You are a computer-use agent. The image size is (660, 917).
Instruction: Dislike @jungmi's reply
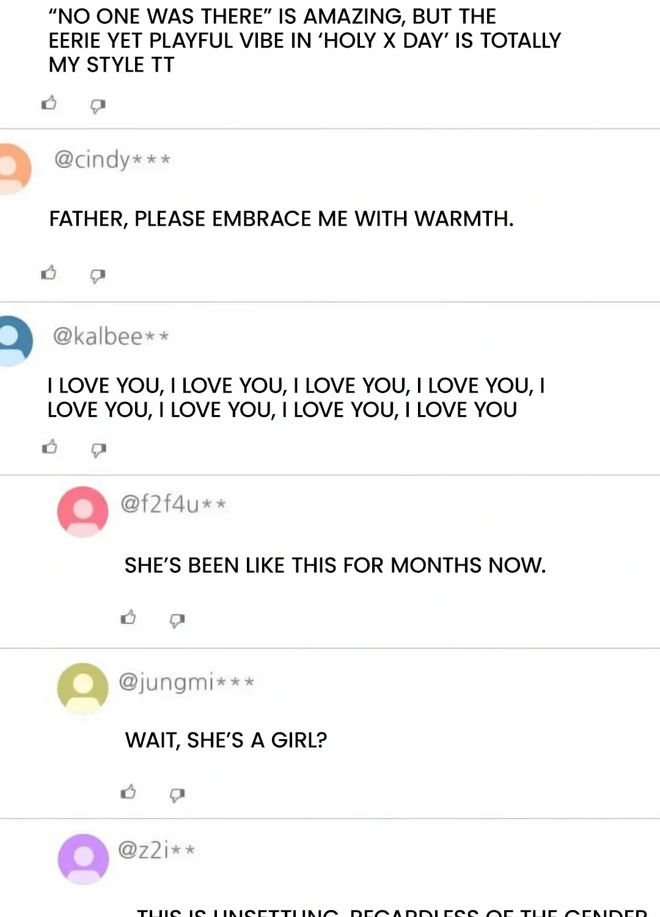click(177, 795)
